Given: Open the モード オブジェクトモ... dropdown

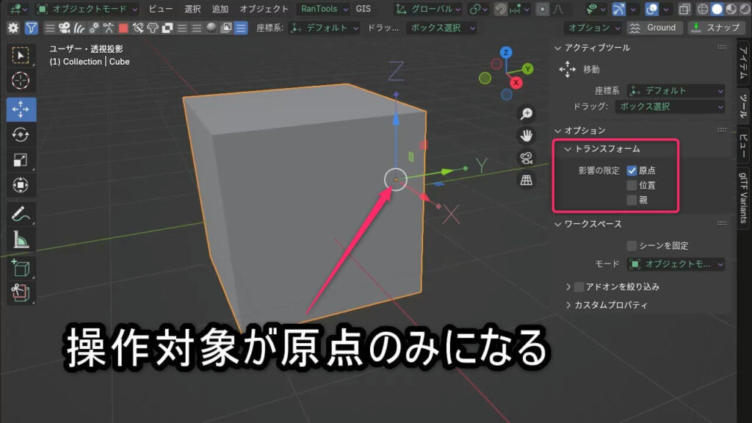Looking at the screenshot, I should tap(676, 264).
